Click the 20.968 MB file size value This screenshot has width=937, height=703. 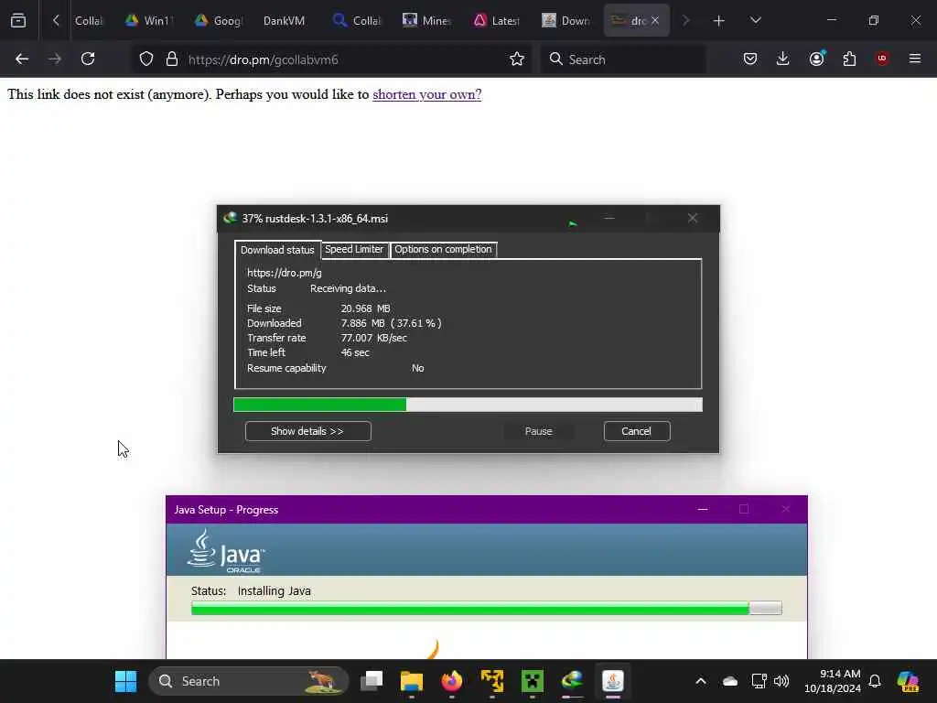365,308
